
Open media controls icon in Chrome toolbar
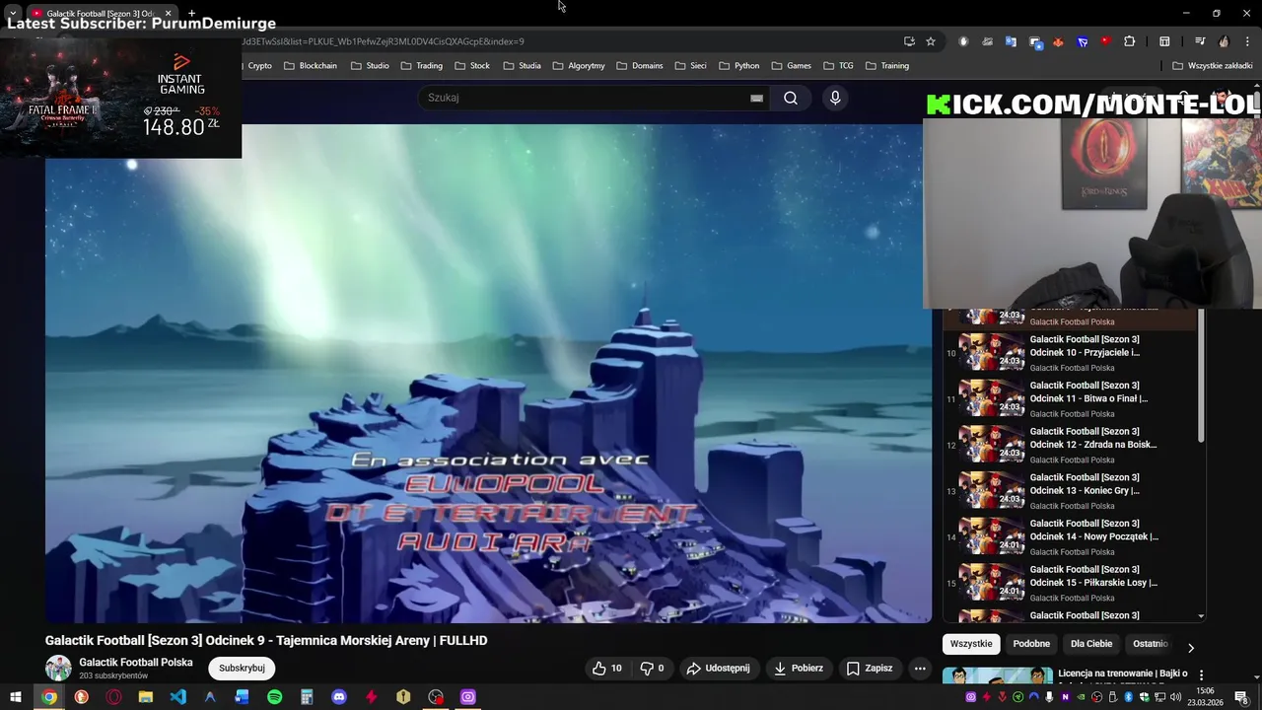coord(1200,41)
